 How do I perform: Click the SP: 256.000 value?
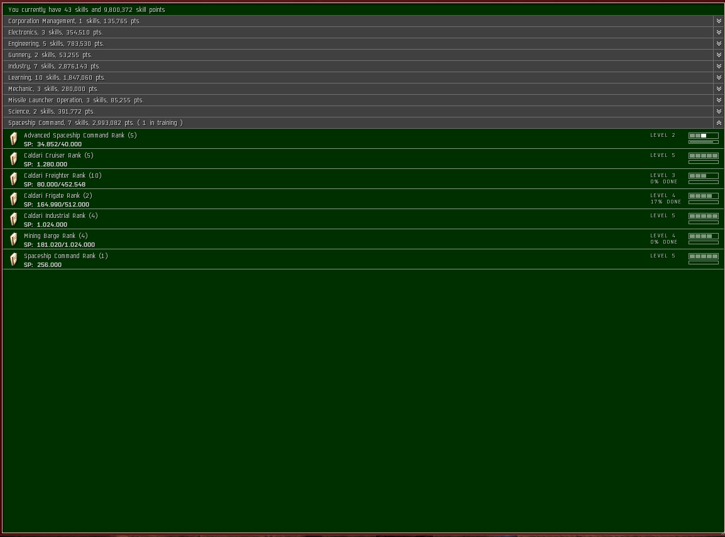pyautogui.click(x=43, y=264)
